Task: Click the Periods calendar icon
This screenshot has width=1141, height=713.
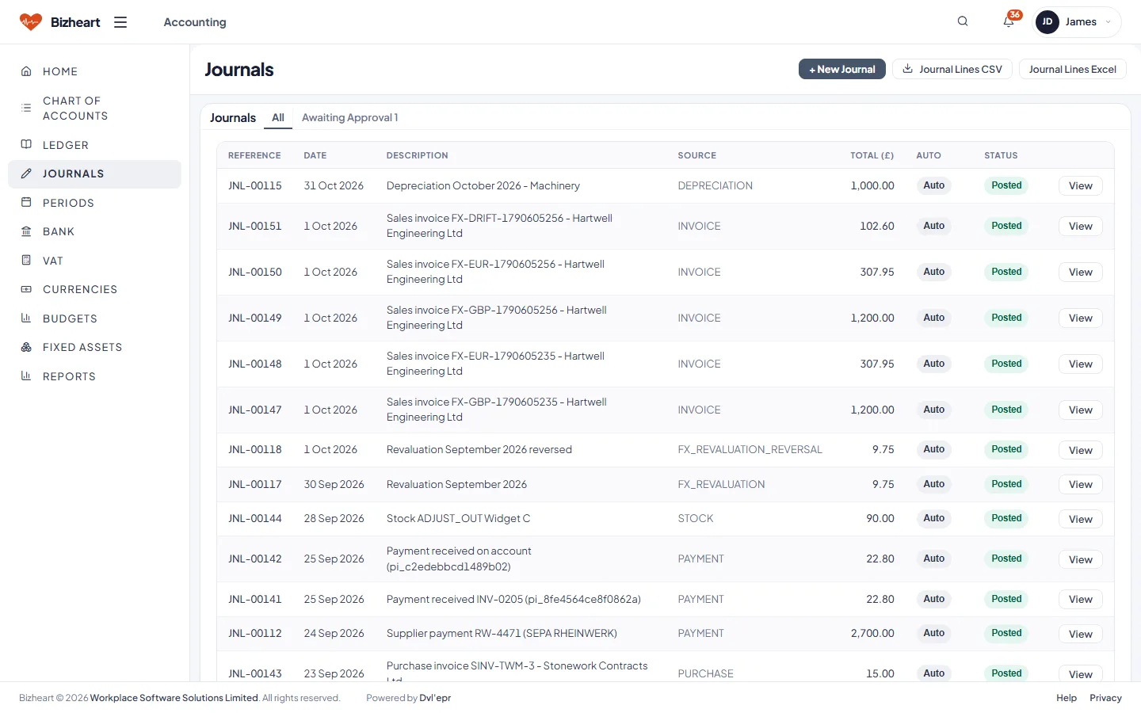Action: 26,202
